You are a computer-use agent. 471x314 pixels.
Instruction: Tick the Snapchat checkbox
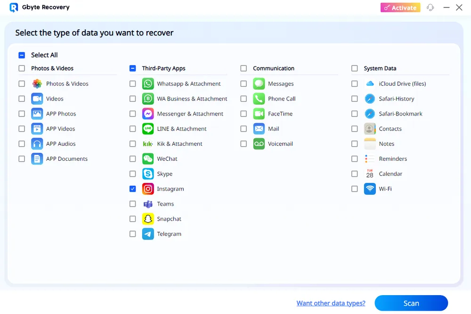pos(132,219)
